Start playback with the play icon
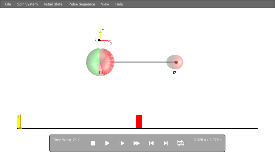The height and width of the screenshot is (152, 275). tap(107, 143)
